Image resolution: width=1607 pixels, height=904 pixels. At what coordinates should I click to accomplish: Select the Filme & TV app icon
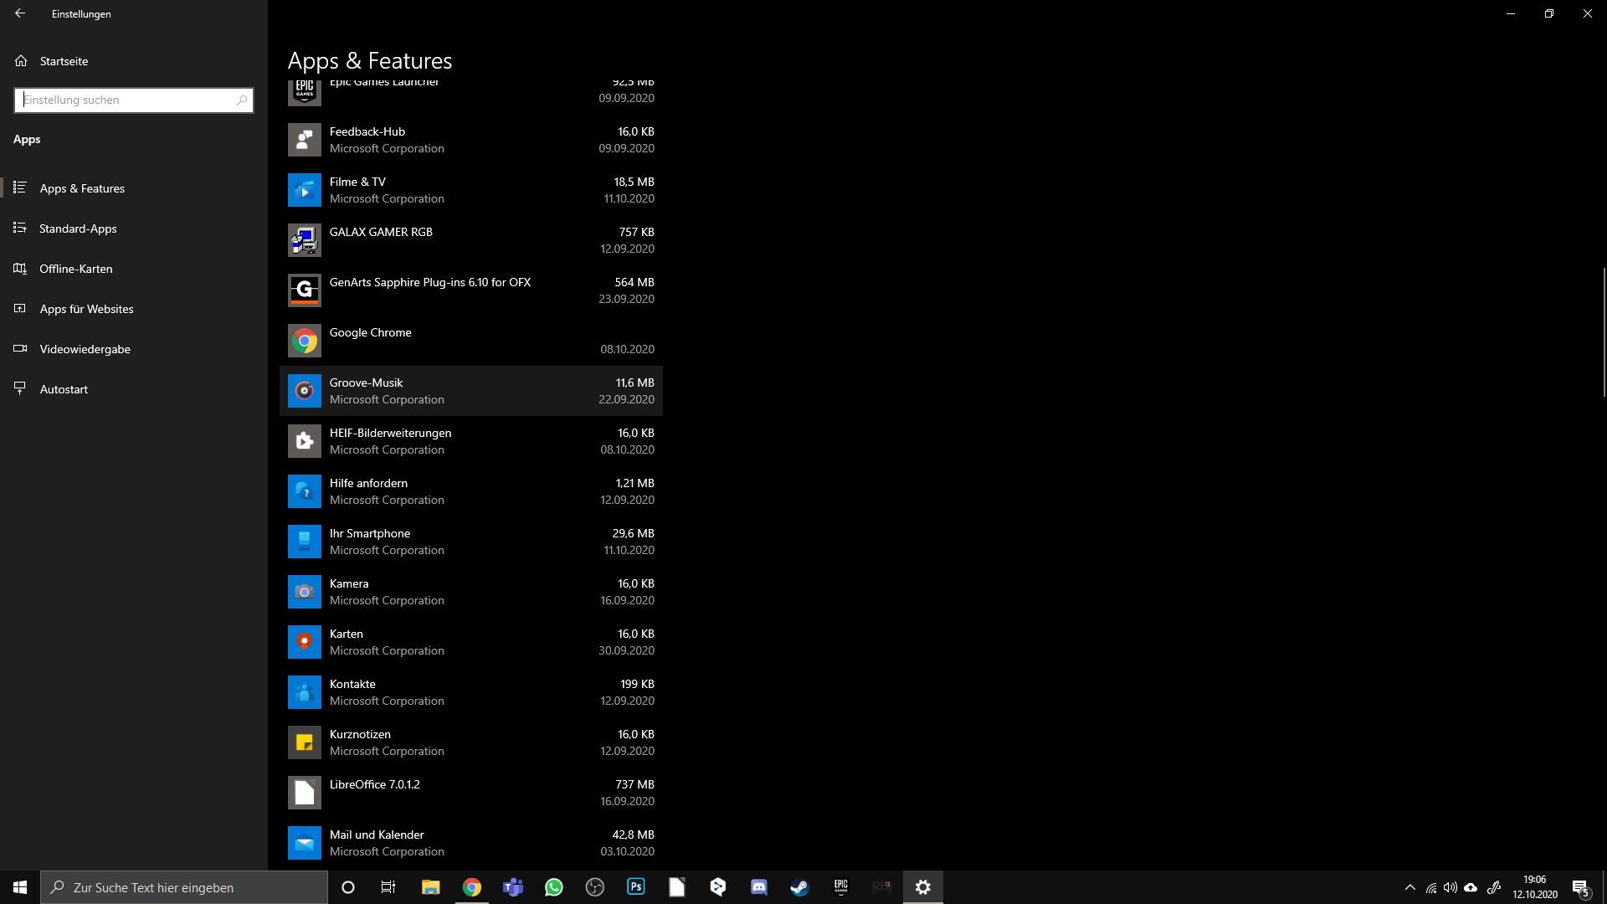click(304, 190)
